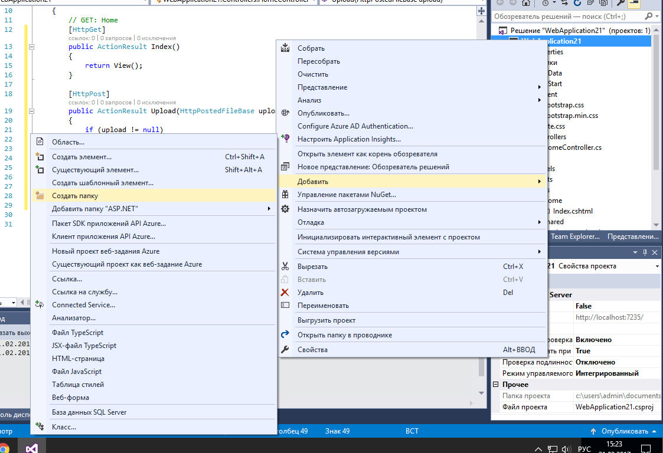The height and width of the screenshot is (453, 663).
Task: Collapse the Index() method outline box
Action: 31,47
